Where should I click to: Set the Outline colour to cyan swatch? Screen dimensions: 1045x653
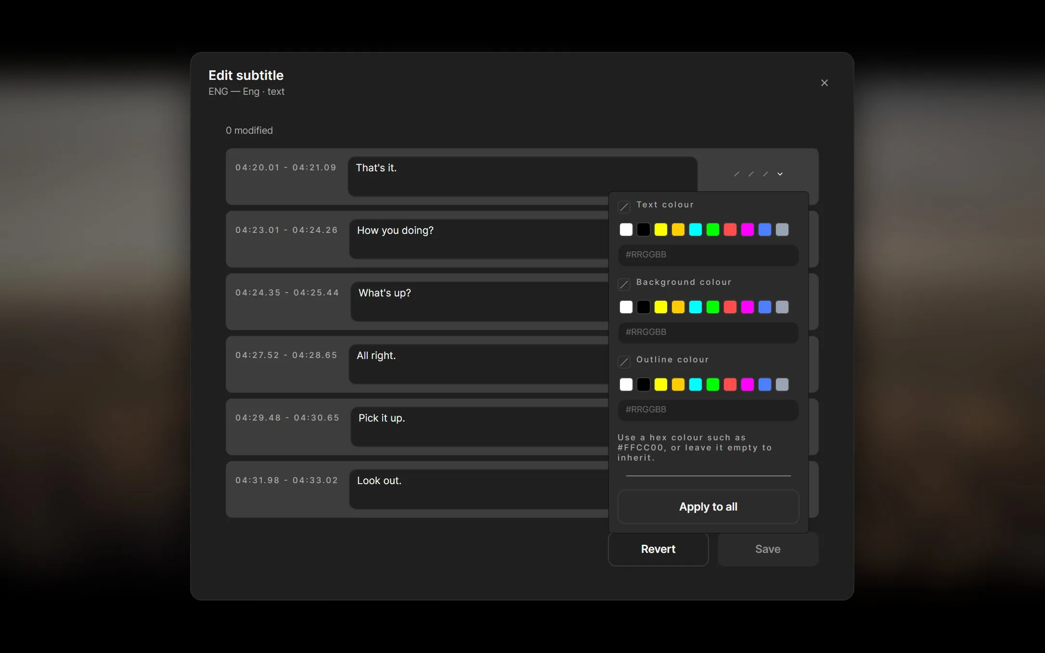pyautogui.click(x=696, y=384)
